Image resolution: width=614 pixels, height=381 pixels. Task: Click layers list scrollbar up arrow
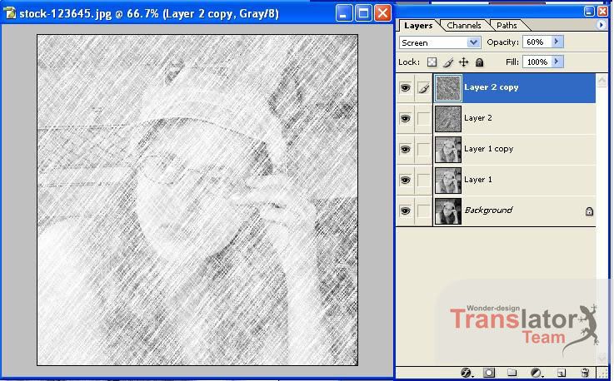point(602,81)
